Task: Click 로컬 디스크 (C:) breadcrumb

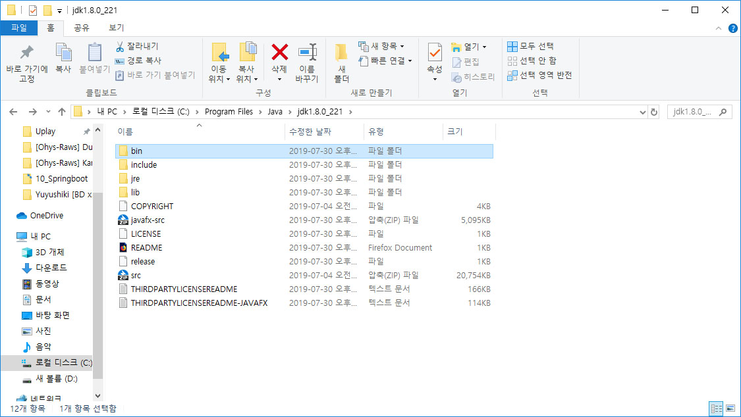Action: (161, 112)
